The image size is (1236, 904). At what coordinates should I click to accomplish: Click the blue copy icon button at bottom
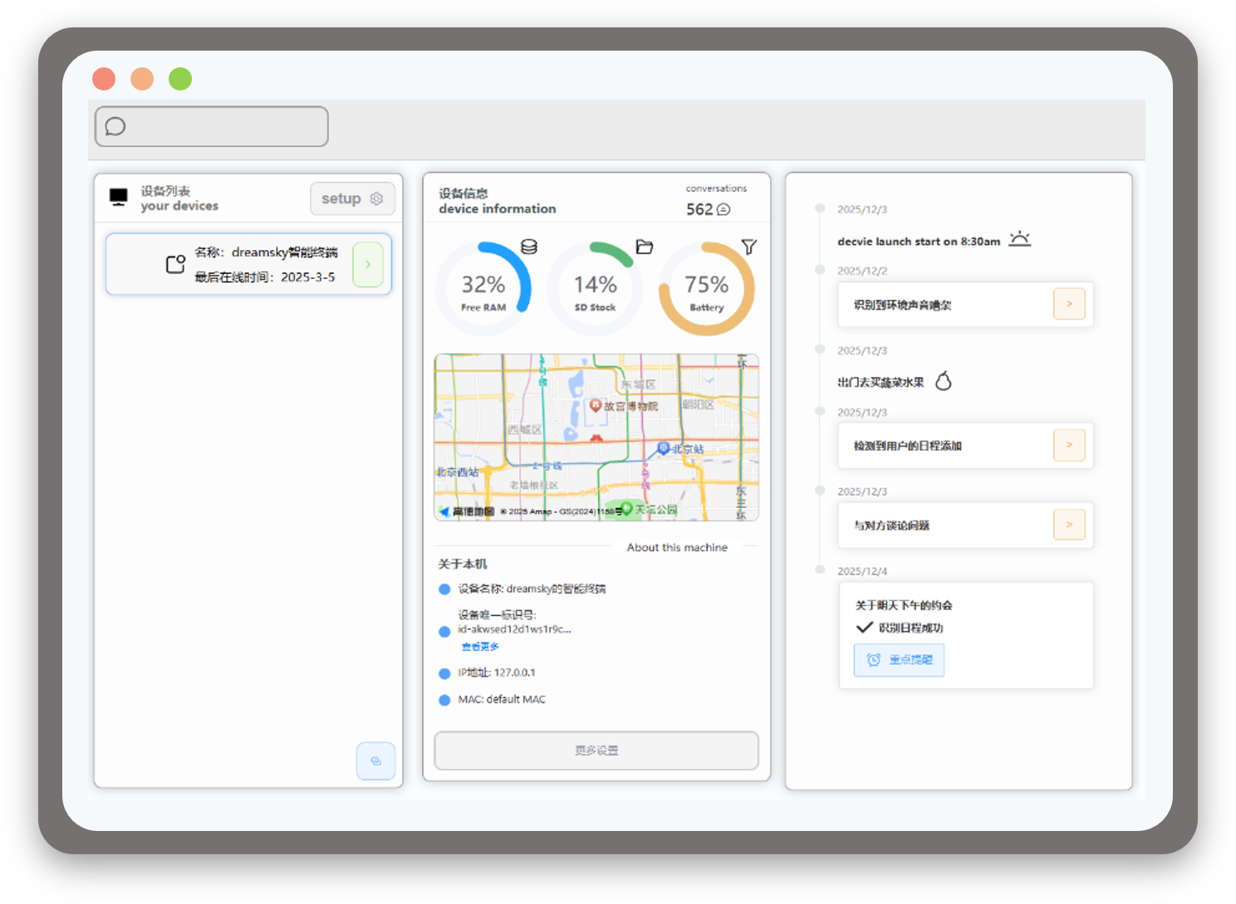[x=375, y=760]
